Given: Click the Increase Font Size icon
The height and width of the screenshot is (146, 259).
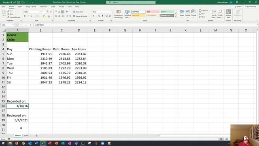Looking at the screenshot, I should click(x=48, y=12).
